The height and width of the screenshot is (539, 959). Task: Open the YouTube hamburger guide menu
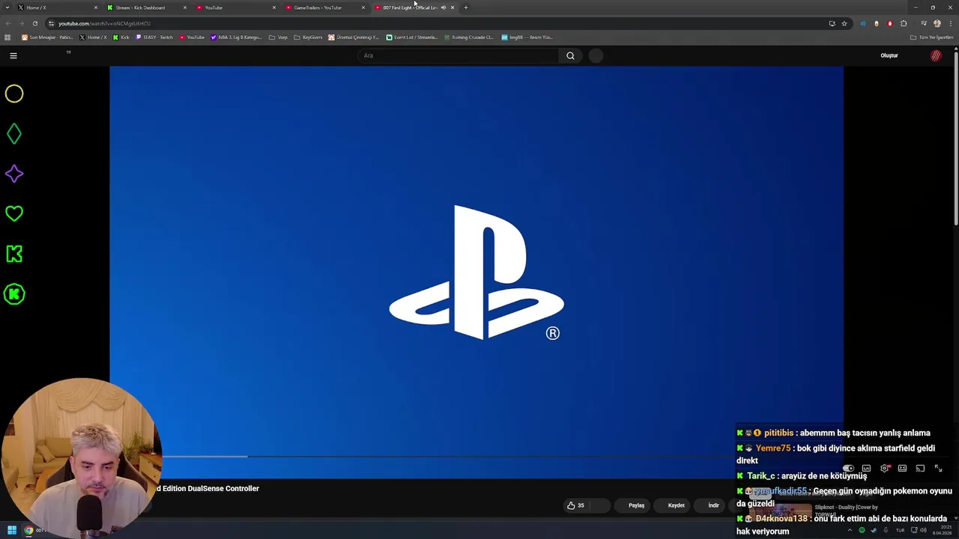coord(13,55)
